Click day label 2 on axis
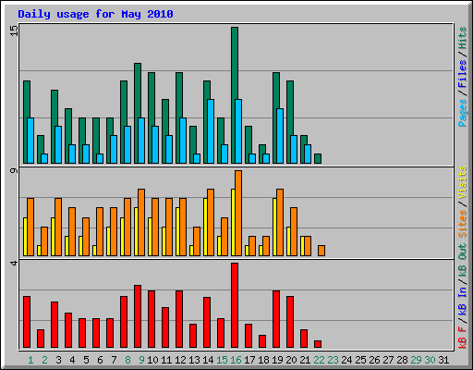The image size is (473, 370). point(44,360)
